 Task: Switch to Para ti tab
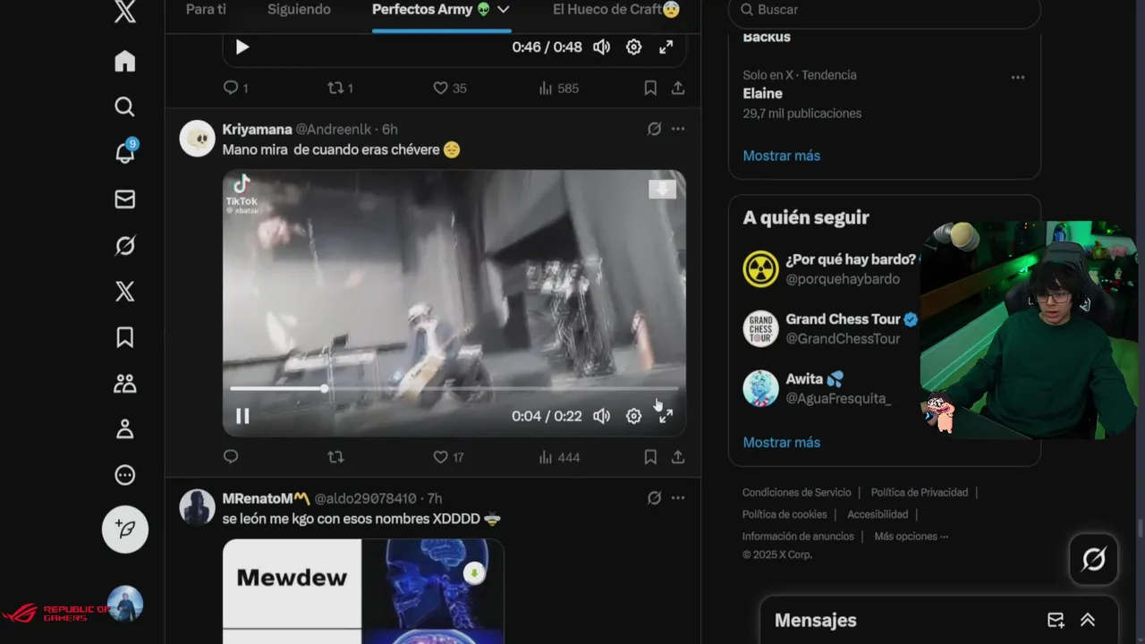[x=206, y=9]
